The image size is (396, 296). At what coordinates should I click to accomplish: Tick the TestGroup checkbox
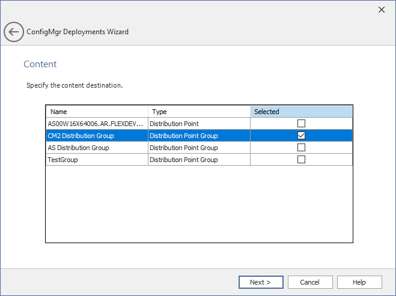point(302,160)
